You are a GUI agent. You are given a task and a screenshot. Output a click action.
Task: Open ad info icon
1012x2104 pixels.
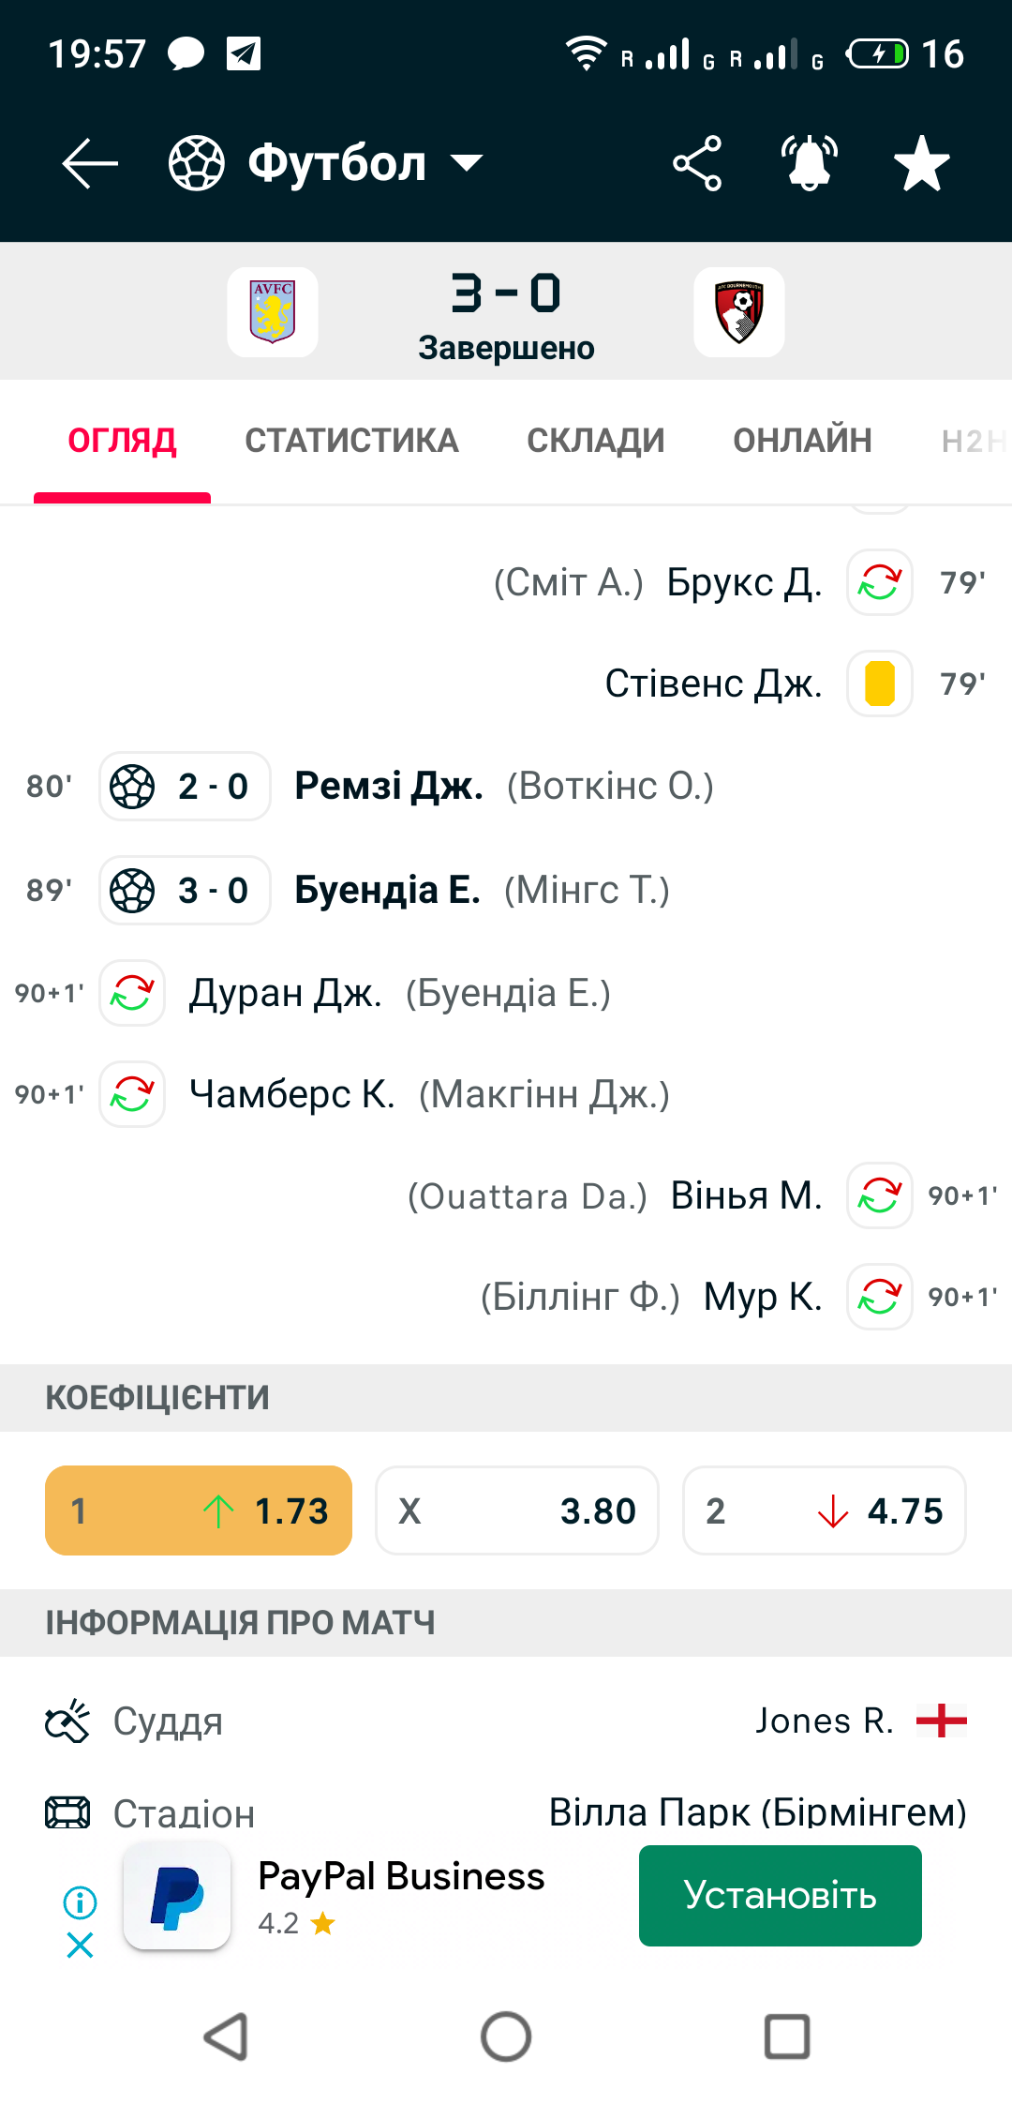point(81,1902)
